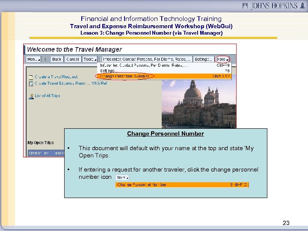Click the Welcome to the Travel Manager title

(x=74, y=49)
